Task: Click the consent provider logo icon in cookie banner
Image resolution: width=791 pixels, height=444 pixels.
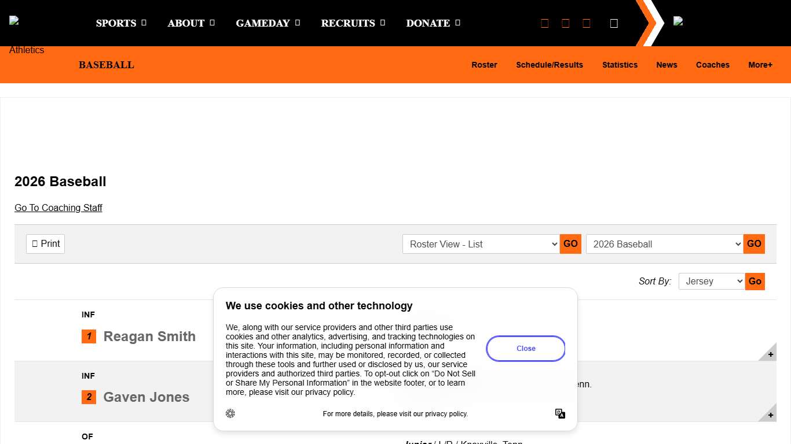Action: tap(230, 413)
